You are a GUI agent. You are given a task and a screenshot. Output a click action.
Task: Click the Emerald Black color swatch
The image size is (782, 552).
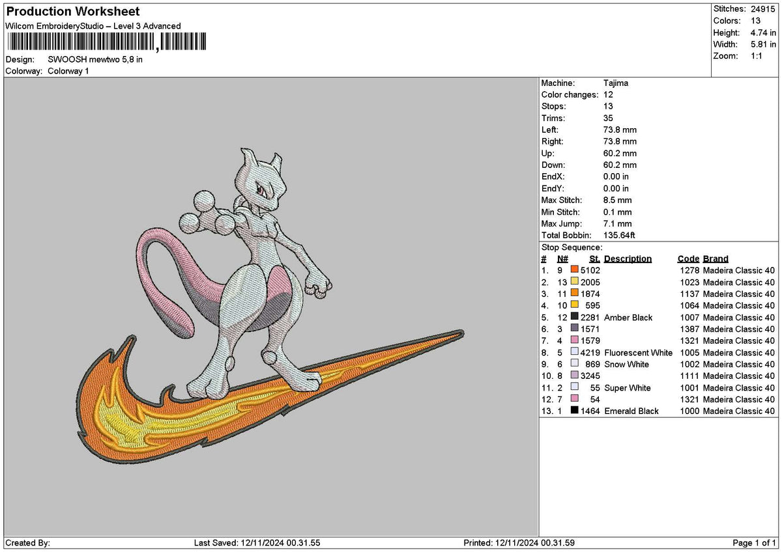575,411
